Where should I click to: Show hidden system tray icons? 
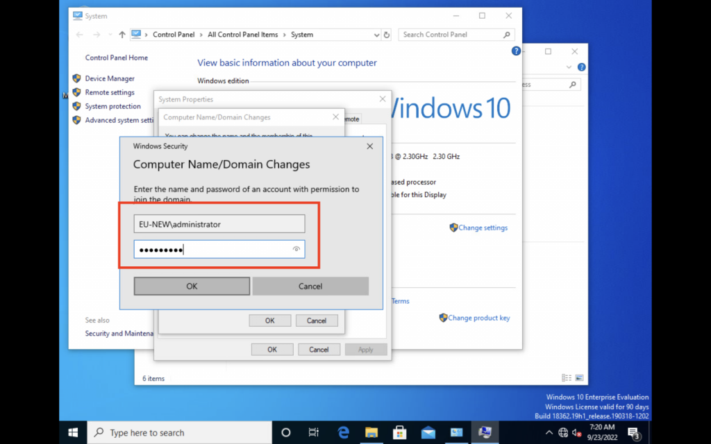549,432
